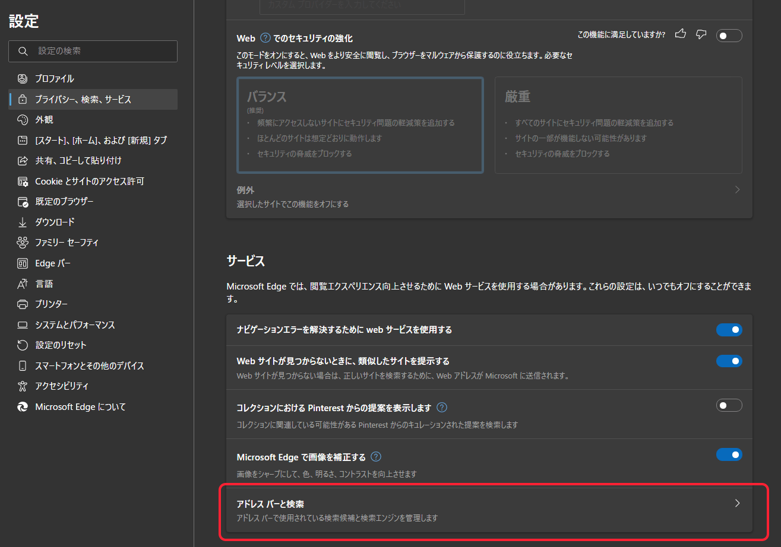781x547 pixels.
Task: Click the Family Safety (ファミリー セーフティ) icon
Action: click(23, 243)
